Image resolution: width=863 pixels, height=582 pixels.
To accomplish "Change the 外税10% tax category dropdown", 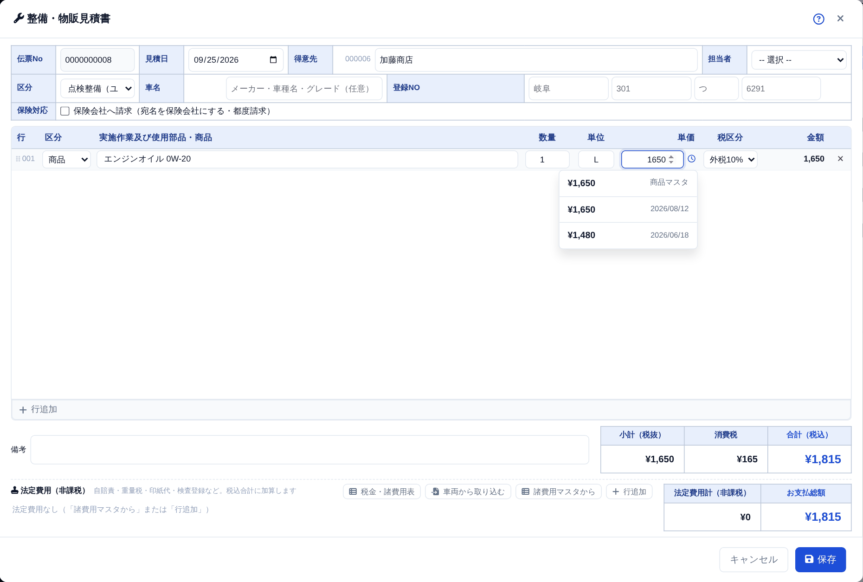I will (x=730, y=159).
